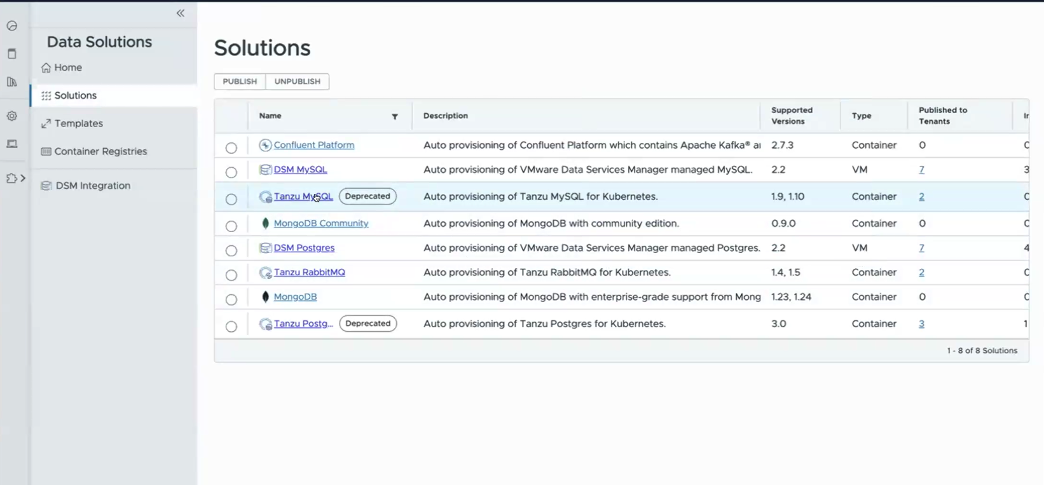Select the Tanzu MySQL row radio button
This screenshot has width=1044, height=485.
point(231,200)
